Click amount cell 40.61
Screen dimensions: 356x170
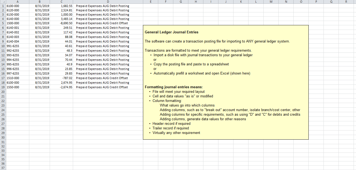pos(62,46)
